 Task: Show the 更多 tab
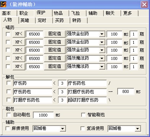click(130, 13)
